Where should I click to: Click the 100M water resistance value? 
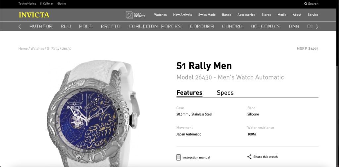pyautogui.click(x=252, y=134)
